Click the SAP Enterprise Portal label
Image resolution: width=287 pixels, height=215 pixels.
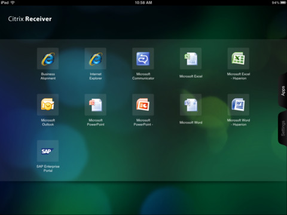pyautogui.click(x=48, y=168)
